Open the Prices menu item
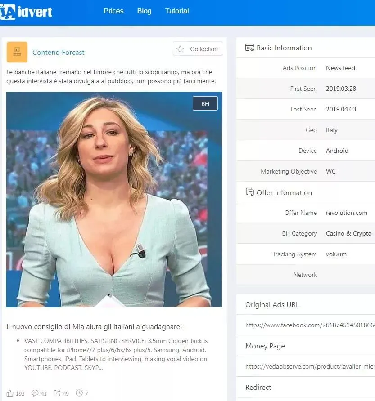The image size is (375, 401). tap(113, 11)
